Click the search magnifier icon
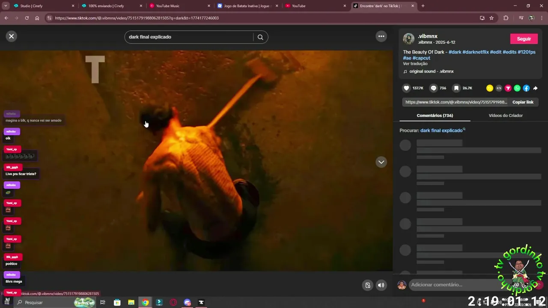The image size is (548, 308). point(260,37)
